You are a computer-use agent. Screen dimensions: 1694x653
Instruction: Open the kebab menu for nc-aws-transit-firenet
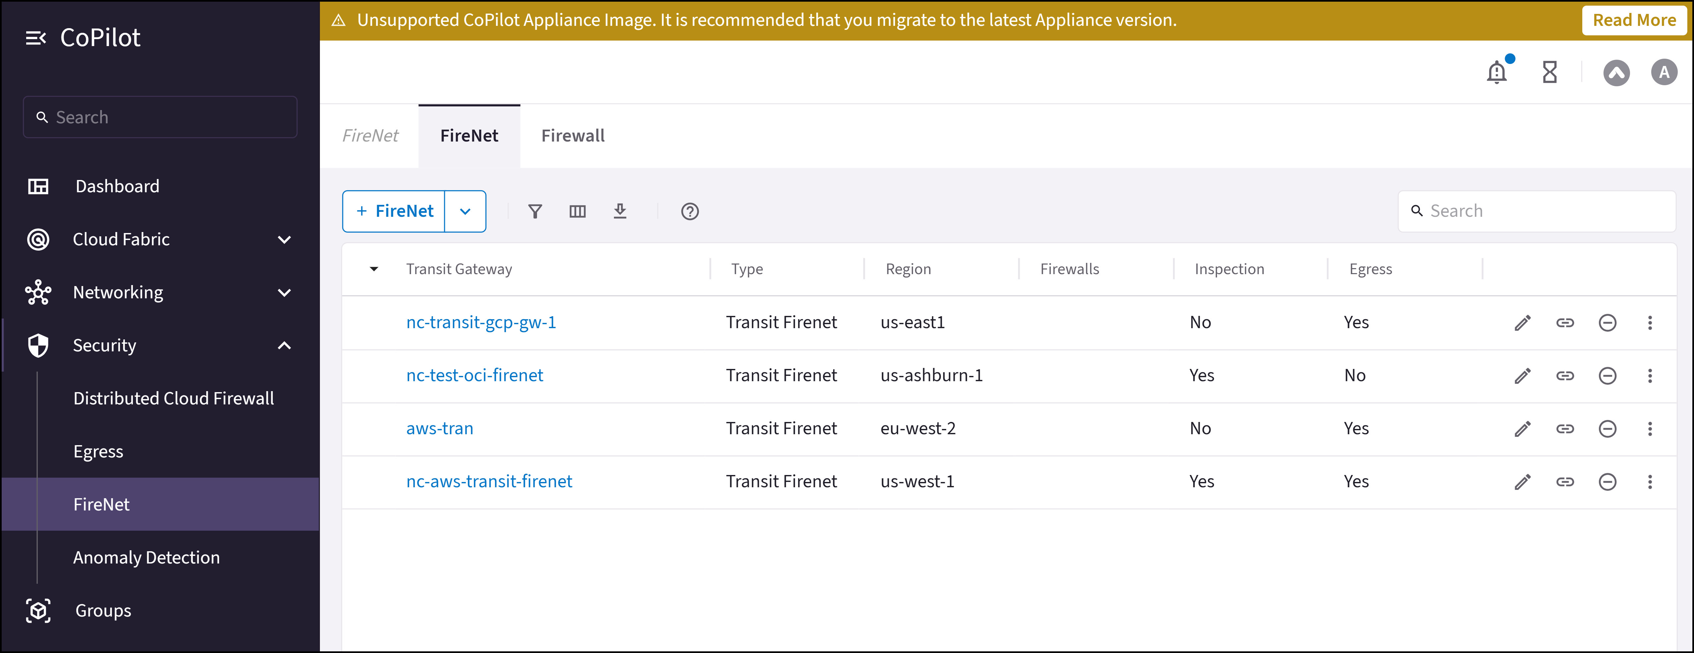(x=1650, y=481)
